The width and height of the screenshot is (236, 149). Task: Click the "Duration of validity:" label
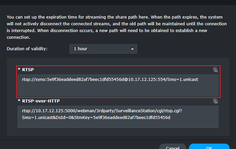click(x=27, y=49)
